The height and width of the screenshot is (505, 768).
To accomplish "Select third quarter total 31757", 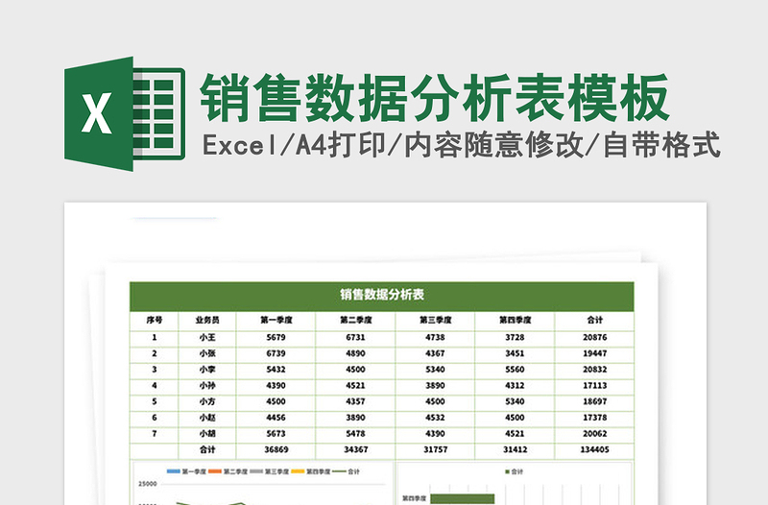I will [x=436, y=449].
